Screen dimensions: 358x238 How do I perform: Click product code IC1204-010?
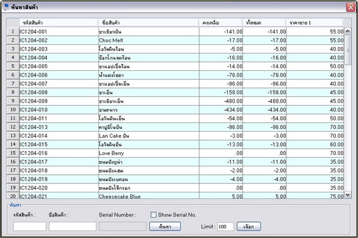34,110
